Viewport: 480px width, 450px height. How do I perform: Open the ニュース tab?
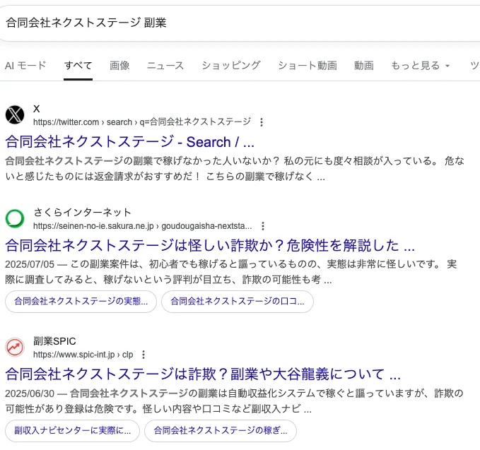165,66
